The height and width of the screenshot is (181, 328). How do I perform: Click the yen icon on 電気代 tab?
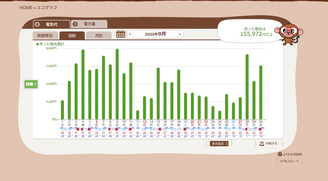click(x=37, y=24)
